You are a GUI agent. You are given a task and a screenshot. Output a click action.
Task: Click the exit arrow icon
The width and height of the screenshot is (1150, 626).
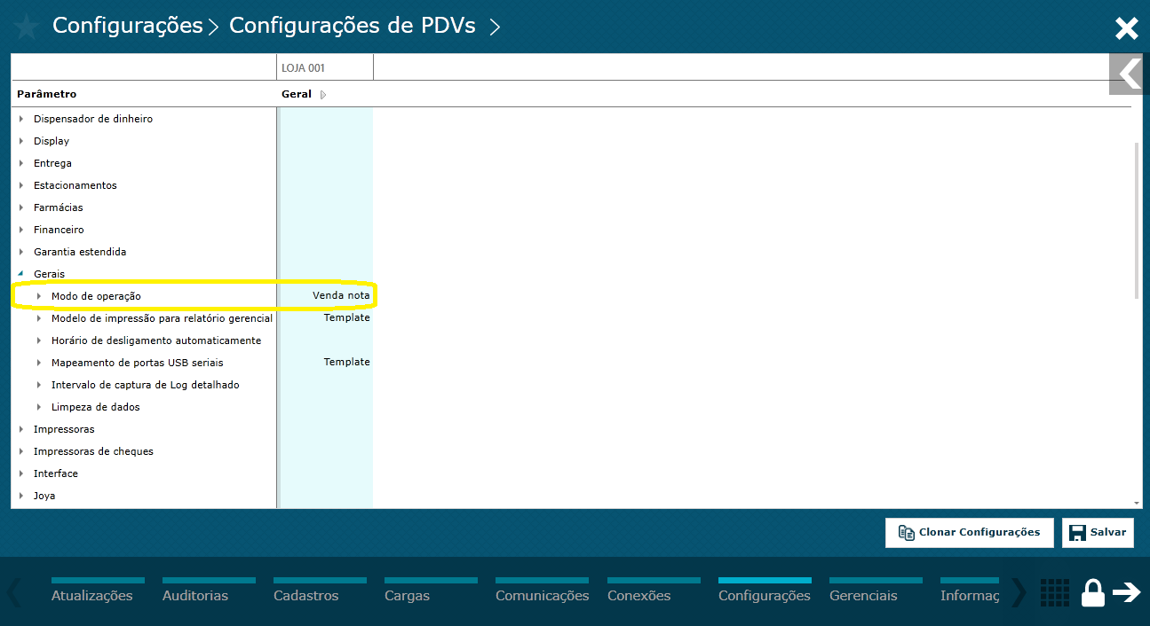click(1127, 592)
